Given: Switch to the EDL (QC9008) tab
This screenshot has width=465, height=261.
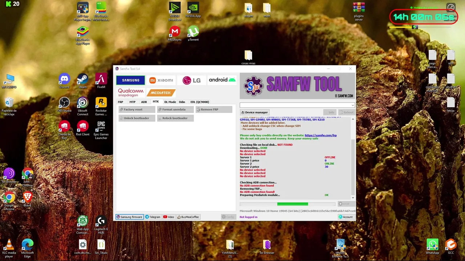Looking at the screenshot, I should (199, 102).
